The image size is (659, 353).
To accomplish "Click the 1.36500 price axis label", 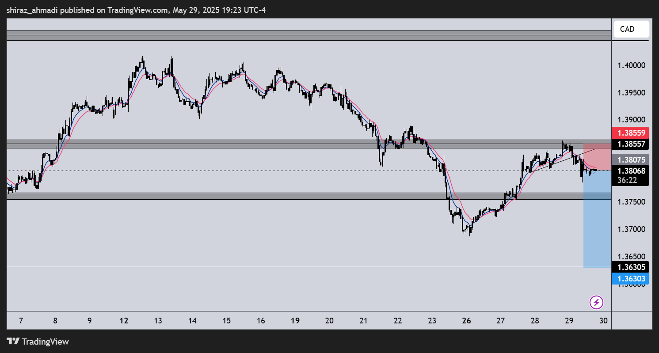I will 632,256.
